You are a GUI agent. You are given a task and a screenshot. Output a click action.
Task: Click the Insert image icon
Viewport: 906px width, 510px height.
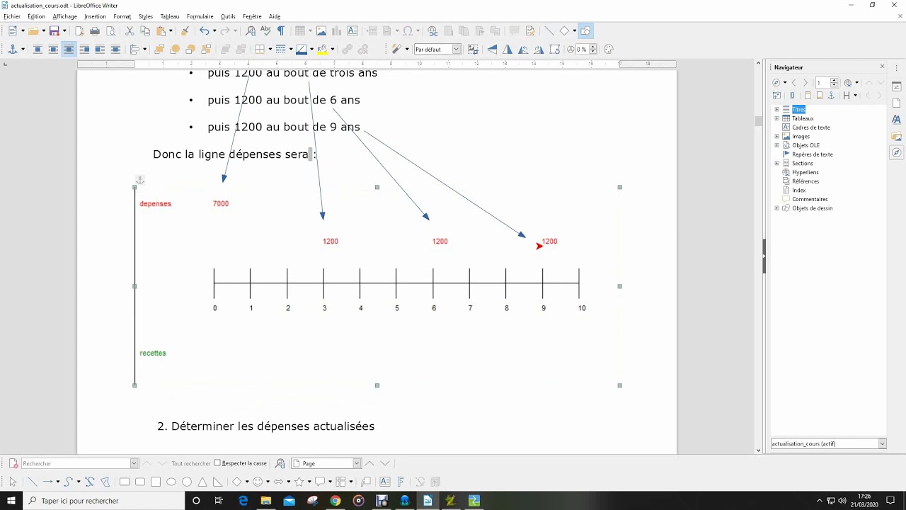pos(321,31)
